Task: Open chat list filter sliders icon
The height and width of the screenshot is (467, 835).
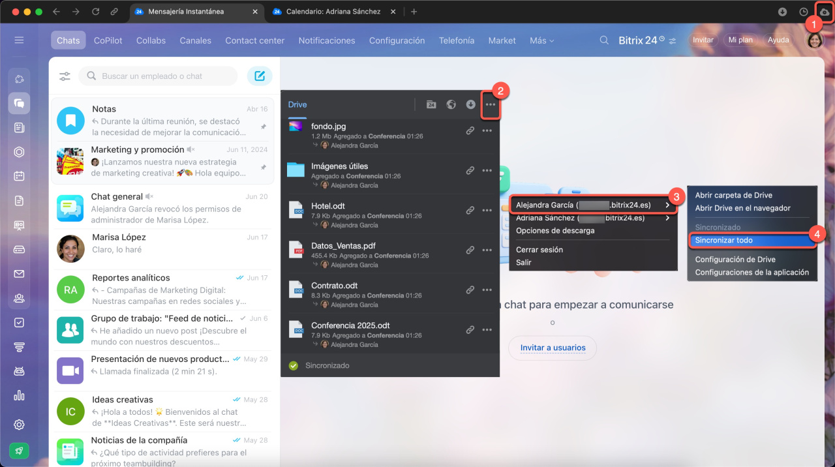Action: pyautogui.click(x=65, y=76)
